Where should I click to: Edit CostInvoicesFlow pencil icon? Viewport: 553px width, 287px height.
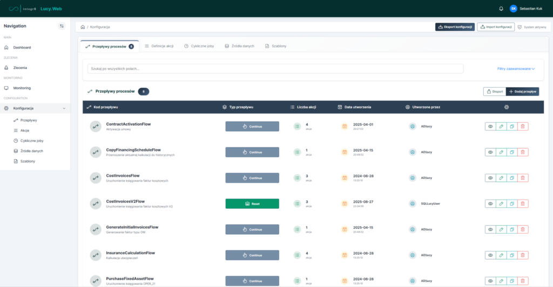[x=501, y=178]
